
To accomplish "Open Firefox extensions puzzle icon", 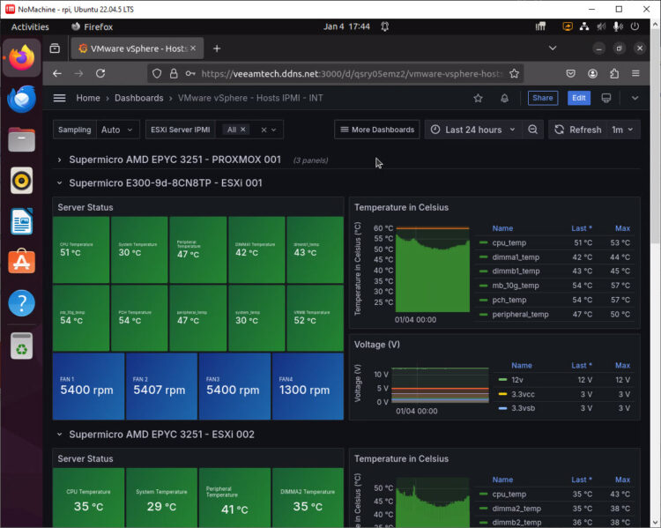I will (614, 74).
